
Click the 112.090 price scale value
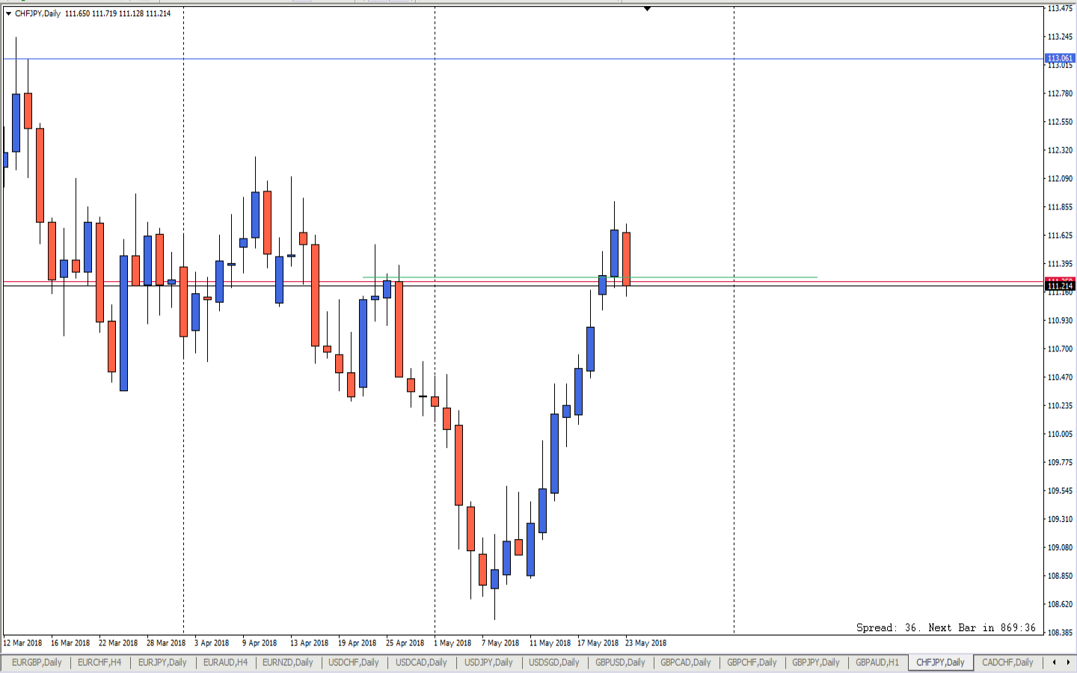[1060, 179]
